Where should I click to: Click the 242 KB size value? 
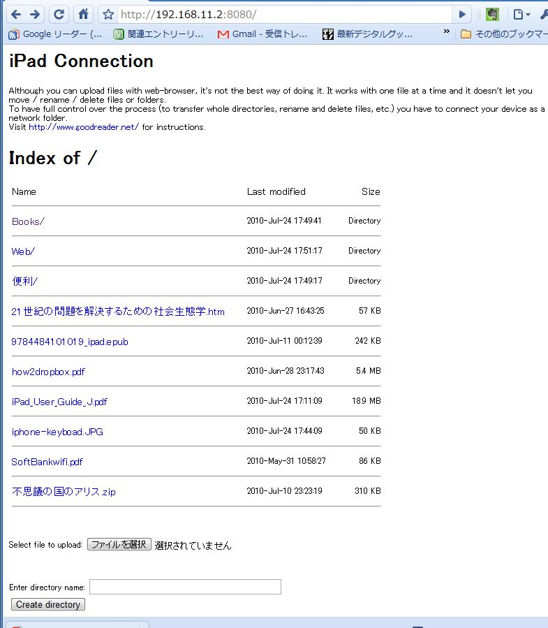[368, 341]
